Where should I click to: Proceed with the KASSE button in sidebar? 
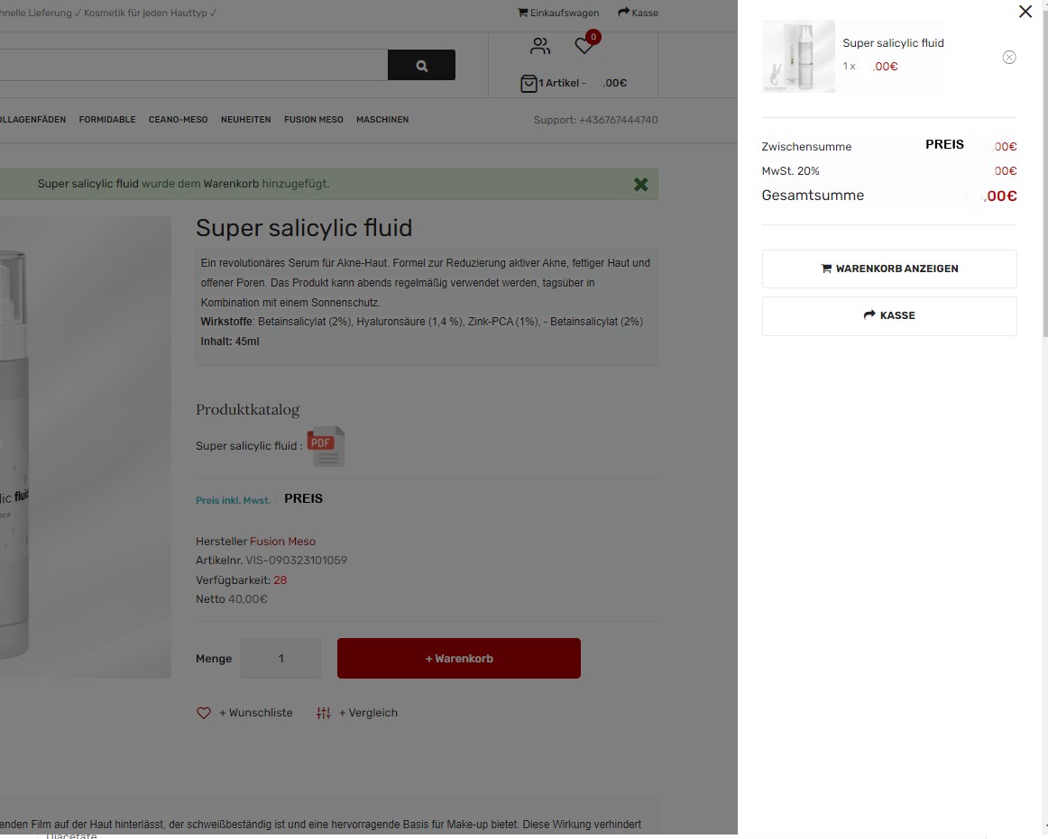888,316
